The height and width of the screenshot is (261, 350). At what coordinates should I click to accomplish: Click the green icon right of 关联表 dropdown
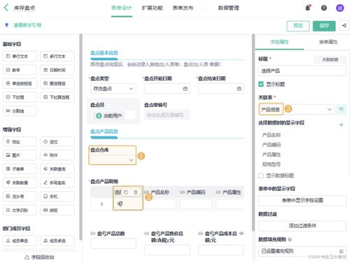(341, 109)
